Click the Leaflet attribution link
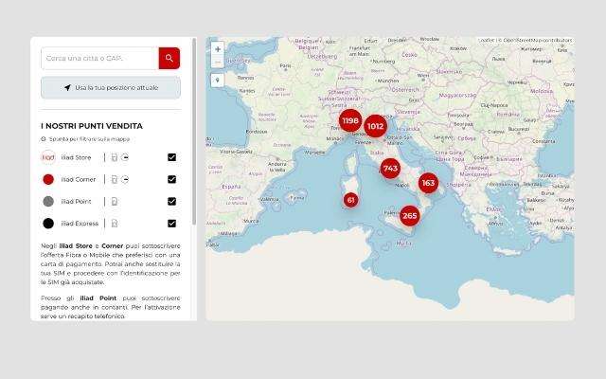 click(x=486, y=40)
